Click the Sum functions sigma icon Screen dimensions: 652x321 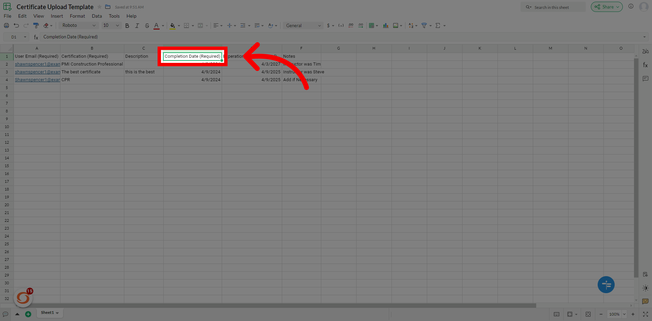(x=438, y=25)
